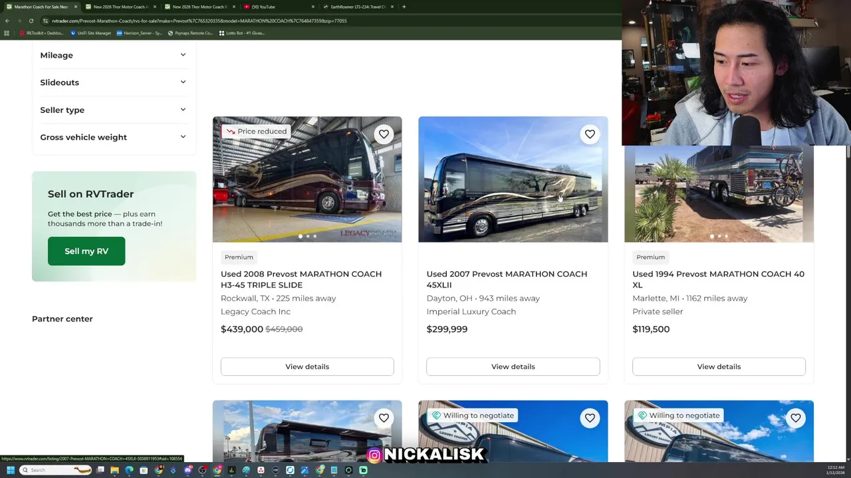Launch Microsoft Edge from the taskbar

(129, 470)
